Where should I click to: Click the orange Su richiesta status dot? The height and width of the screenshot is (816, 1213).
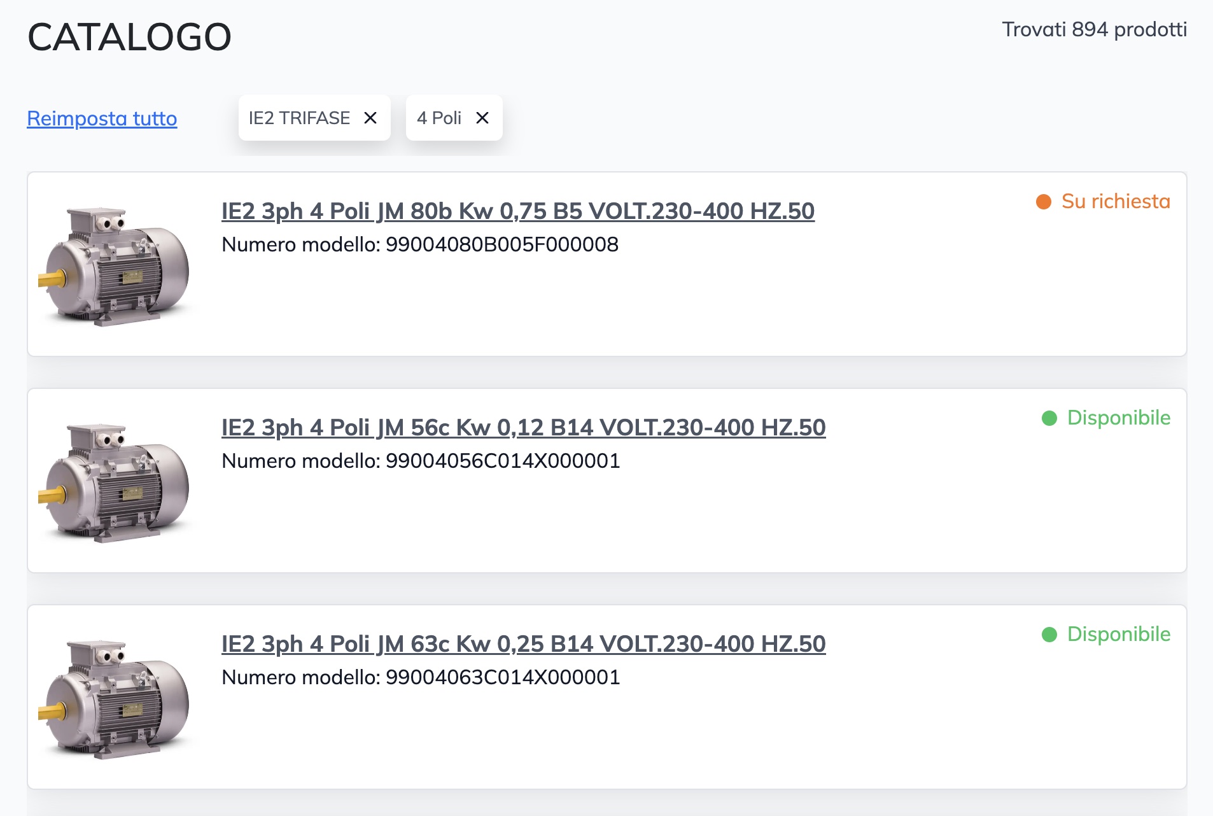[1044, 202]
